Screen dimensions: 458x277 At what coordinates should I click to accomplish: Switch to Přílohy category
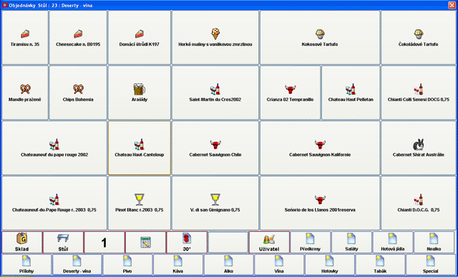click(26, 264)
